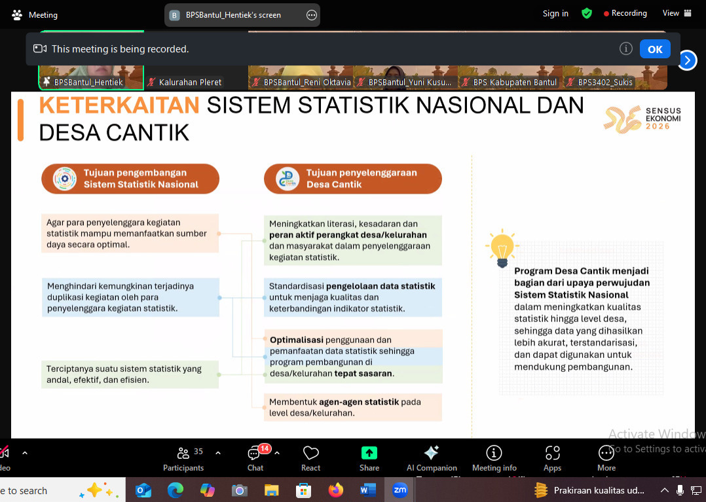Select the Kalurahan Pleret participant tile
This screenshot has width=706, height=502.
click(196, 77)
